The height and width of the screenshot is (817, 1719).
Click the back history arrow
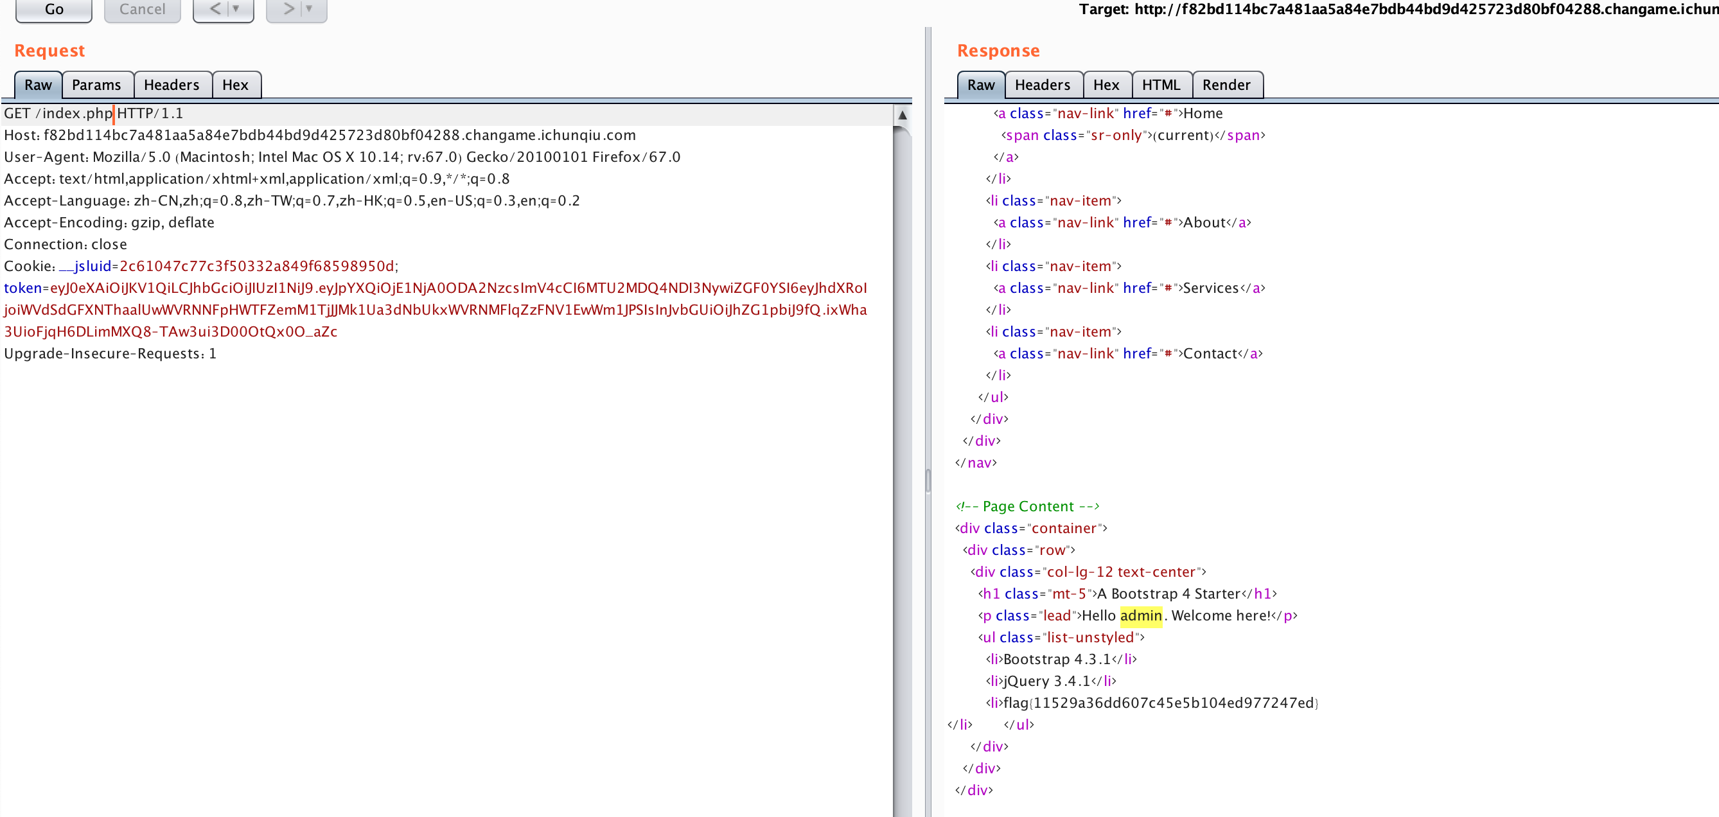point(215,10)
